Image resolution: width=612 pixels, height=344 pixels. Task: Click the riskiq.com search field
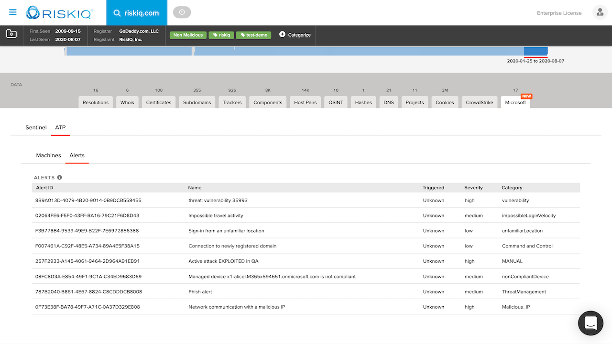tap(137, 13)
